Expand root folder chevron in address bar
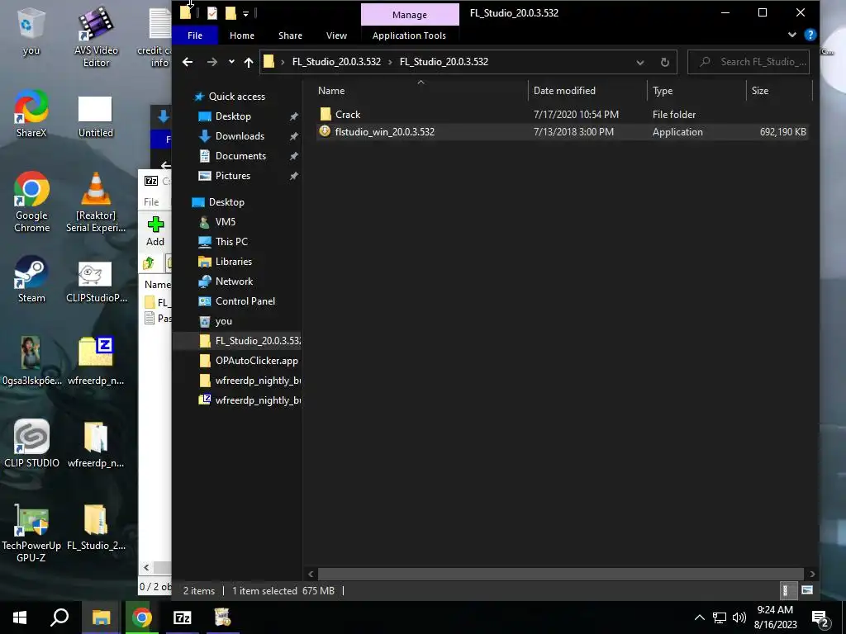Screen dimensions: 846x634 [x=283, y=62]
